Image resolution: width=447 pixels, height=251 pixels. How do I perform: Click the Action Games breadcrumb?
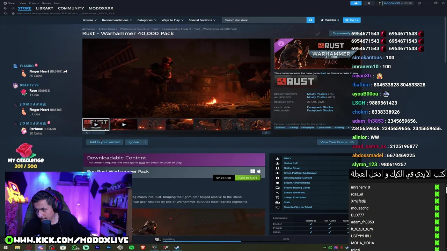108,29
